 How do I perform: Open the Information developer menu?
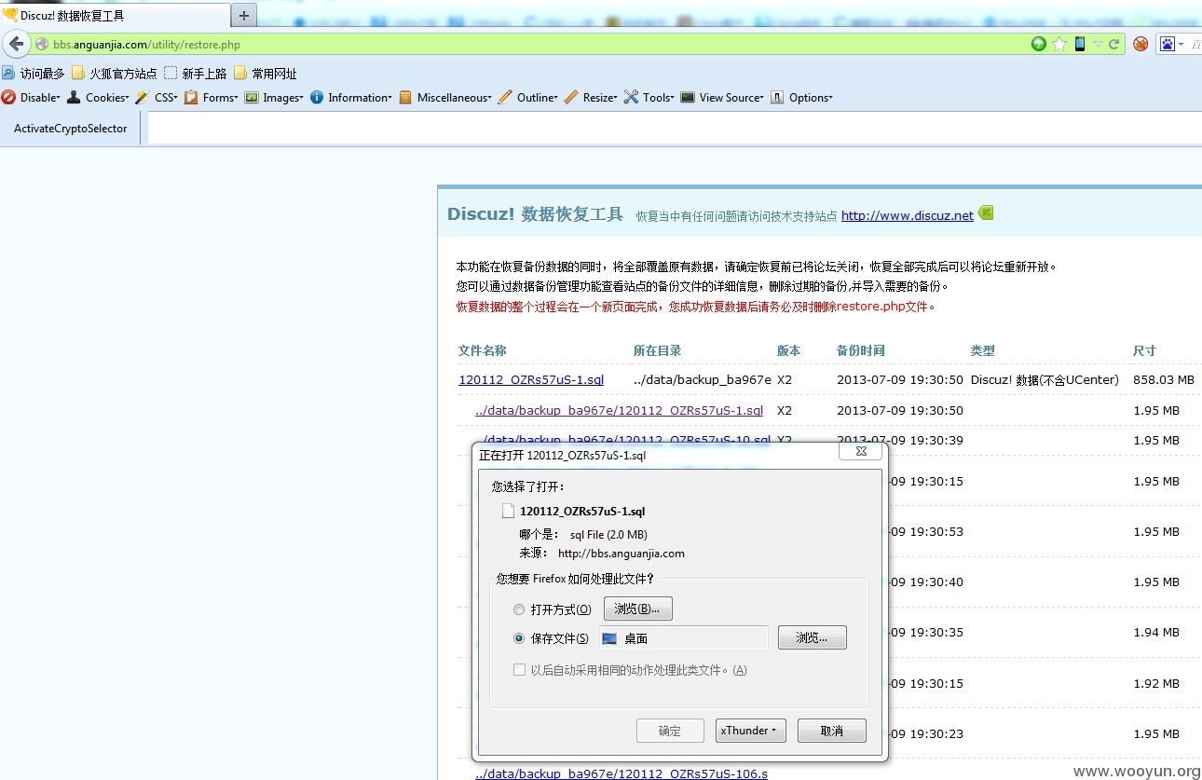pos(351,97)
